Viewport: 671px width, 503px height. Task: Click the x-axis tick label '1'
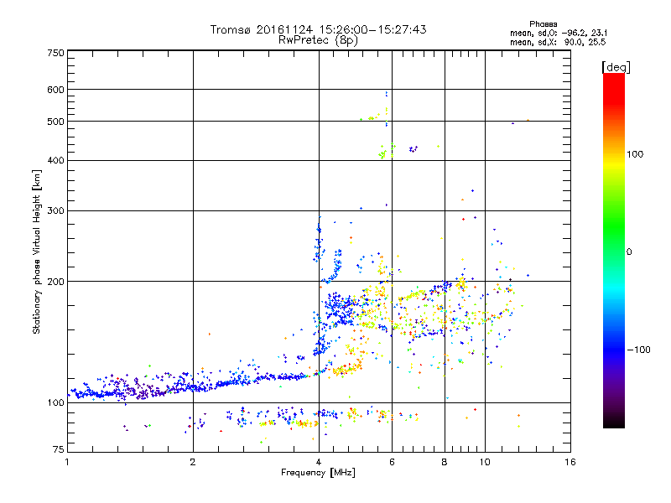click(67, 462)
